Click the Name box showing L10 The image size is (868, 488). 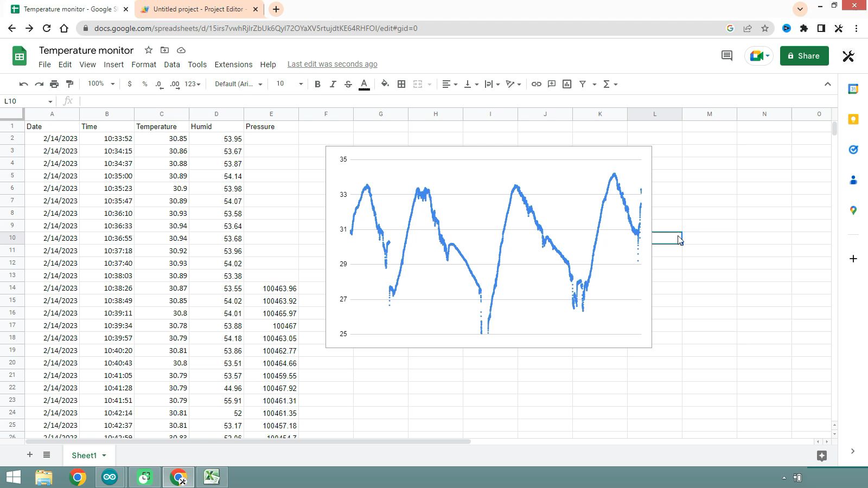point(28,101)
